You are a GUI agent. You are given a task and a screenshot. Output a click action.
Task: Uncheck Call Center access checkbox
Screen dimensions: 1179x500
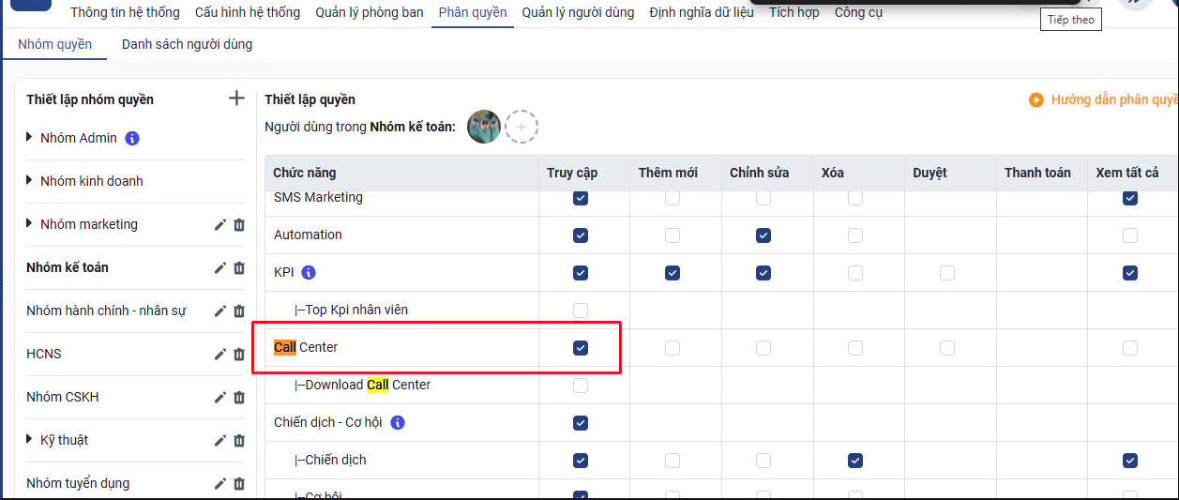[x=581, y=348]
